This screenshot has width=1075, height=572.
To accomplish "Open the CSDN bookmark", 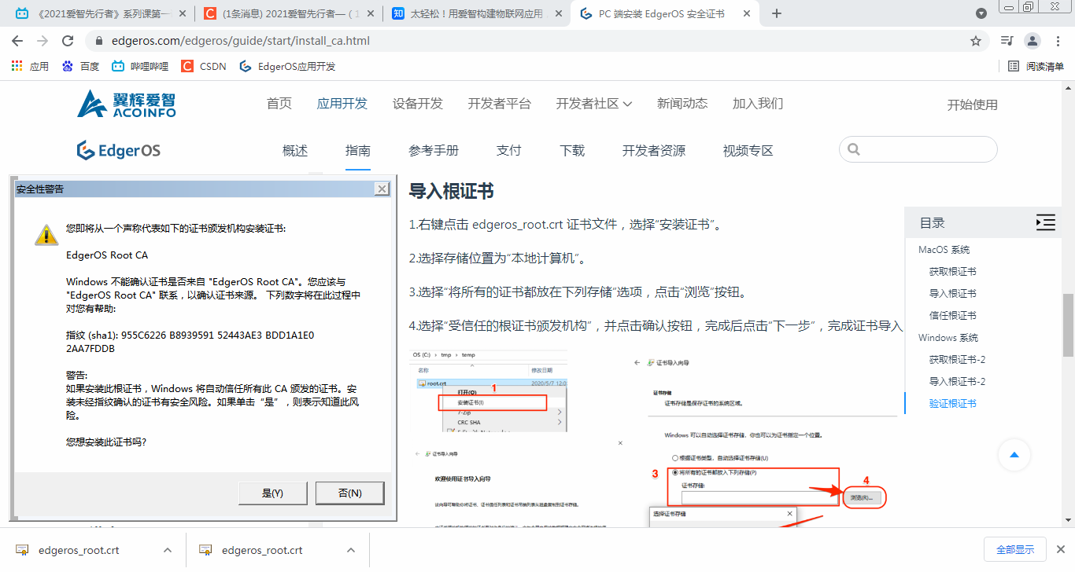I will pos(204,67).
